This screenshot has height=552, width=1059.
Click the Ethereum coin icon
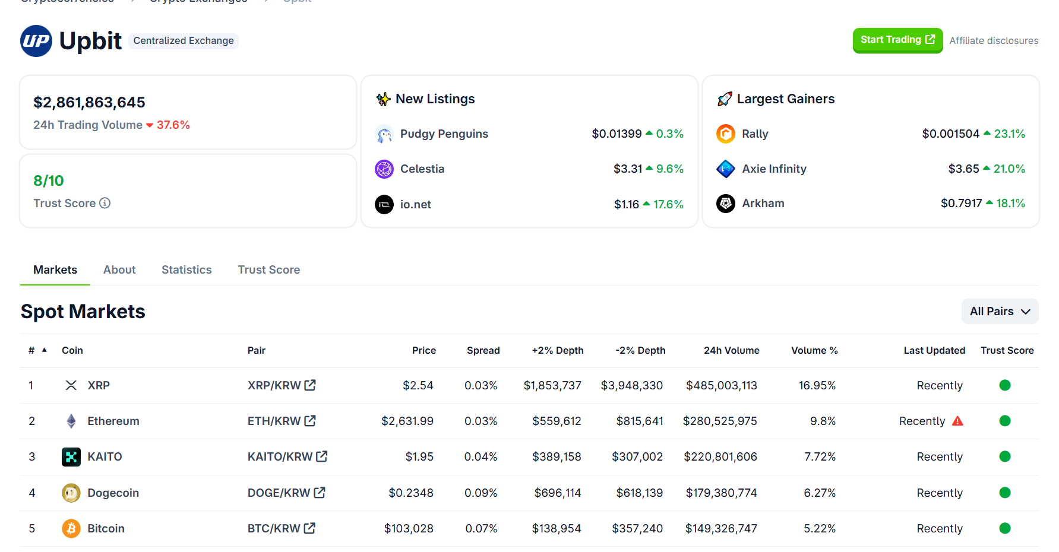[x=71, y=421]
